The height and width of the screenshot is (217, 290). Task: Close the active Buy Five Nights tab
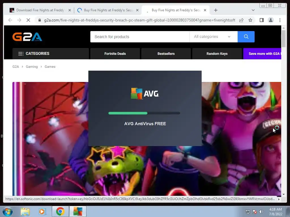205,10
